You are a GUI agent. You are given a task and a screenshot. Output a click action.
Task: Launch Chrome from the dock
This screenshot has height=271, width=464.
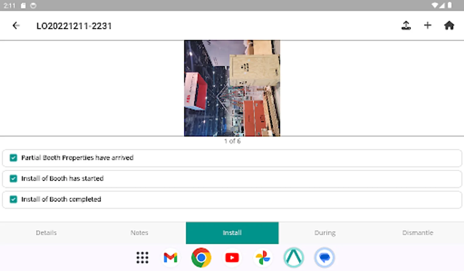[201, 257]
